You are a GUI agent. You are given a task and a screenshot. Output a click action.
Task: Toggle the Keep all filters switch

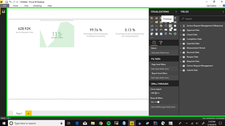[157, 102]
